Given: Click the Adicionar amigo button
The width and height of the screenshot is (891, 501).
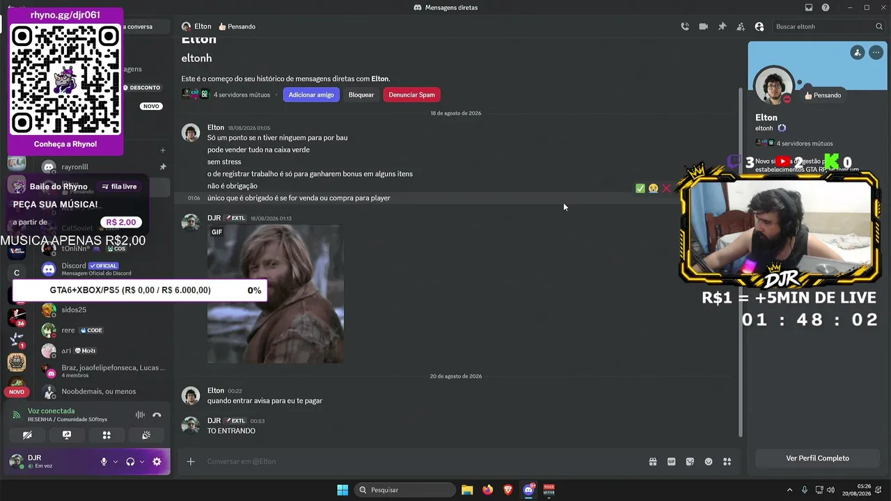Looking at the screenshot, I should 311,95.
